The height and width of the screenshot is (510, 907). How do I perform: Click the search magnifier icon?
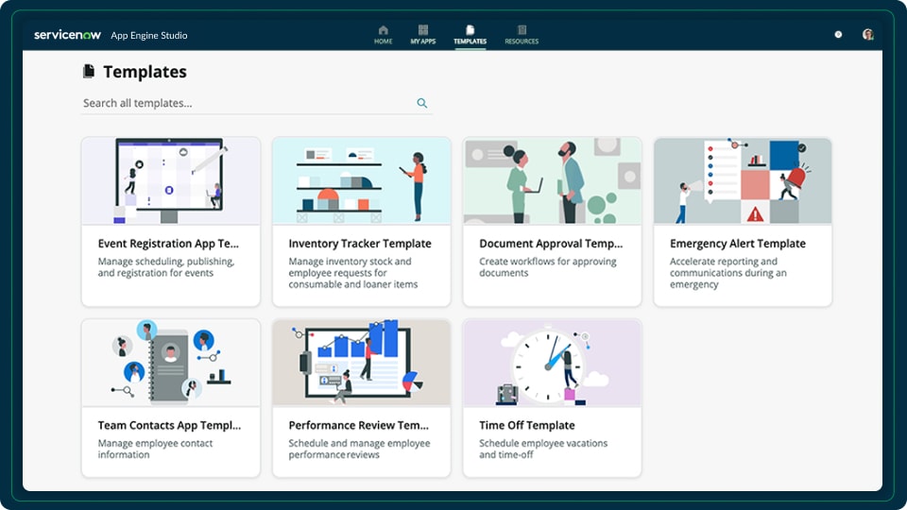tap(422, 103)
